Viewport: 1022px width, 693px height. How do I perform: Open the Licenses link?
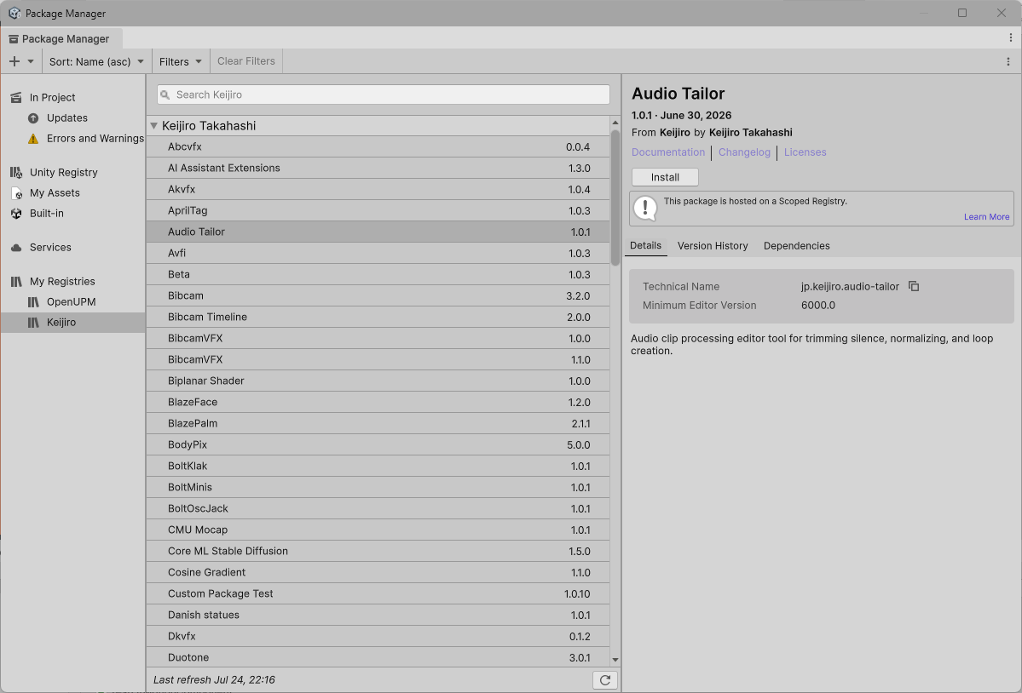coord(805,152)
